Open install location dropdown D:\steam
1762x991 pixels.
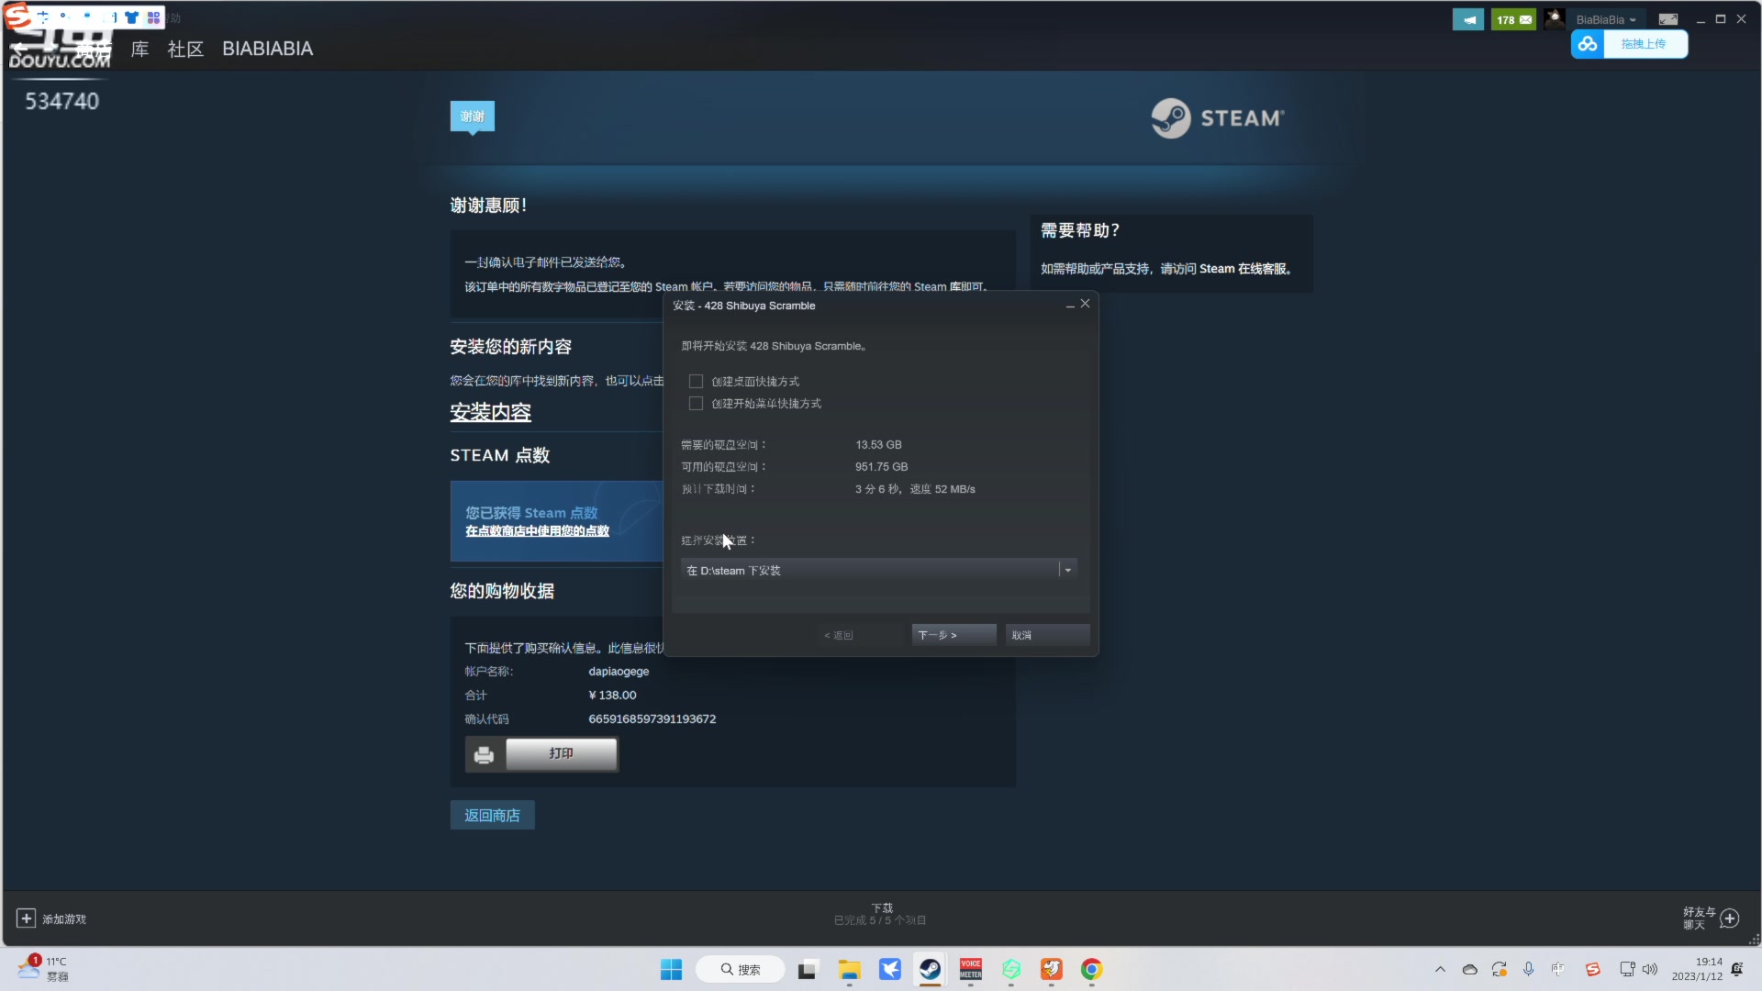879,571
